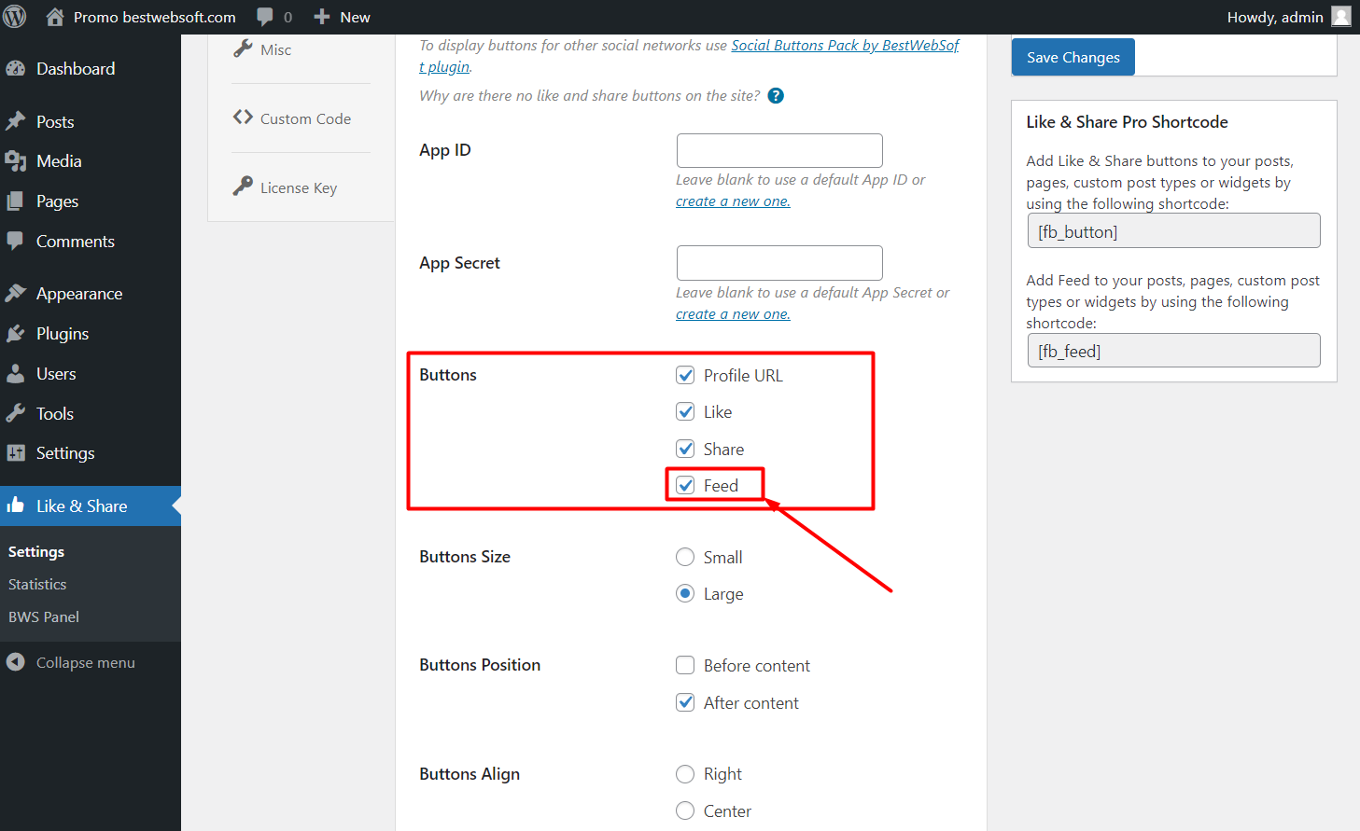Choose Center buttons alignment
This screenshot has width=1360, height=831.
click(684, 810)
